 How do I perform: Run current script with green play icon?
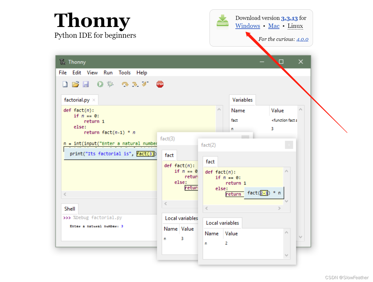tap(100, 84)
